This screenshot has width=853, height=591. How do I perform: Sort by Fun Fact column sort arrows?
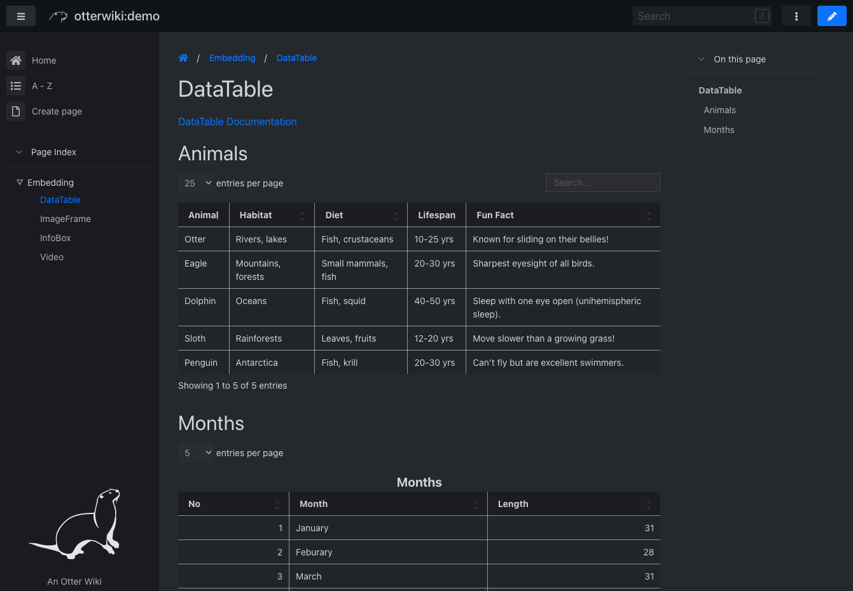point(649,216)
